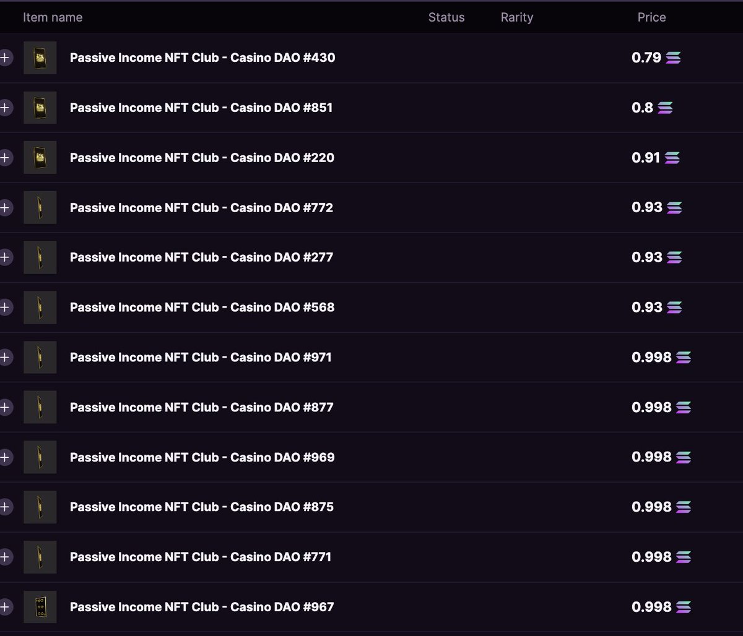Click the plus icon for Casino DAO #220
This screenshot has height=636, width=743.
coord(5,158)
